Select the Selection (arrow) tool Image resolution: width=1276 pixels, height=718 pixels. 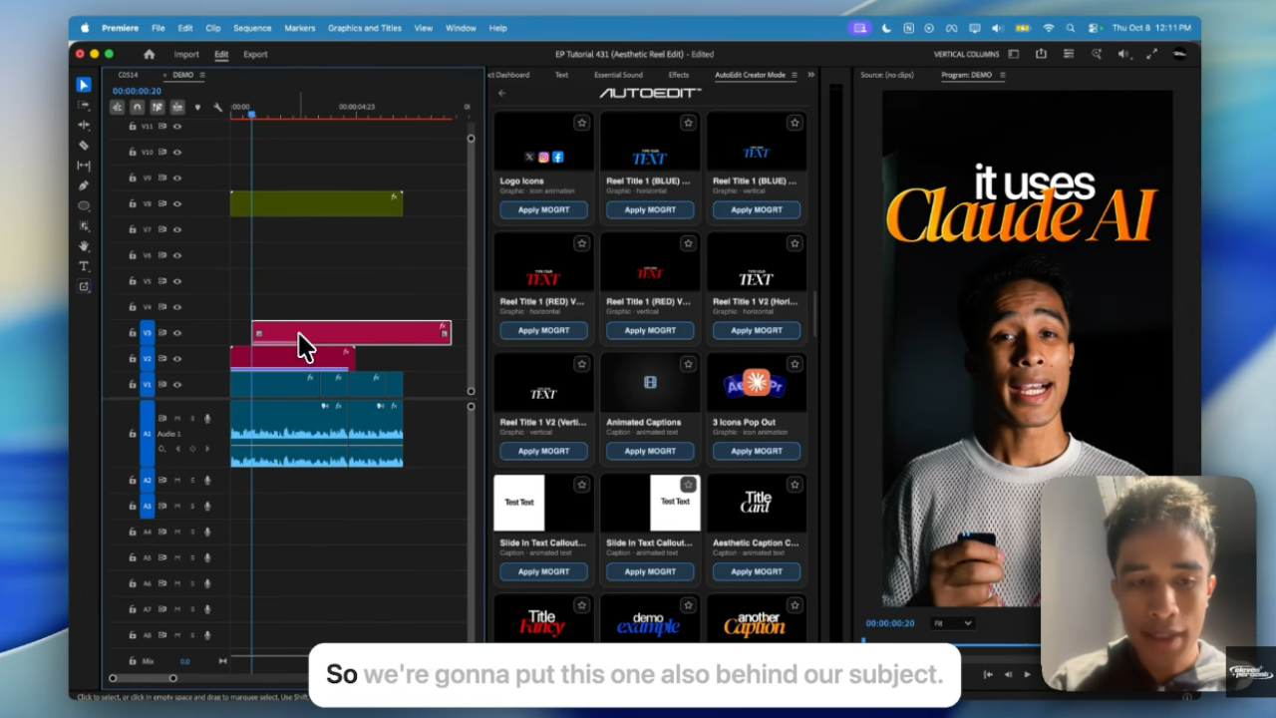(84, 85)
